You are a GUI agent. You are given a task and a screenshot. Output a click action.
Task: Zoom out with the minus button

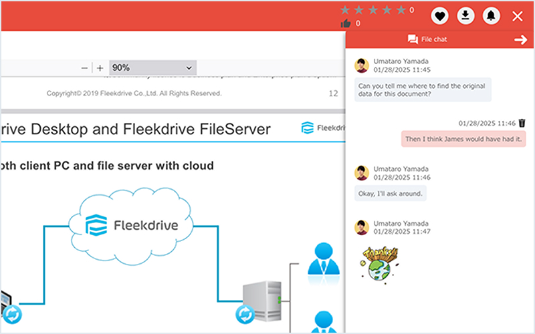(x=85, y=68)
